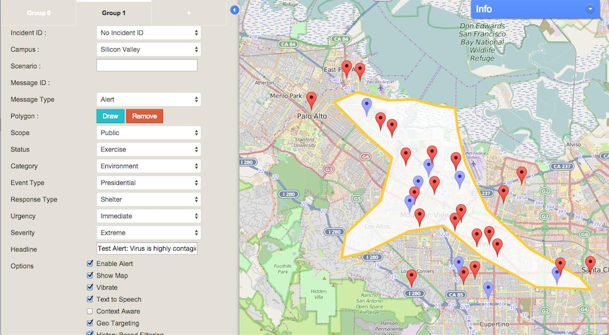Toggle the Vibrate checkbox
Image resolution: width=609 pixels, height=335 pixels.
pos(90,288)
